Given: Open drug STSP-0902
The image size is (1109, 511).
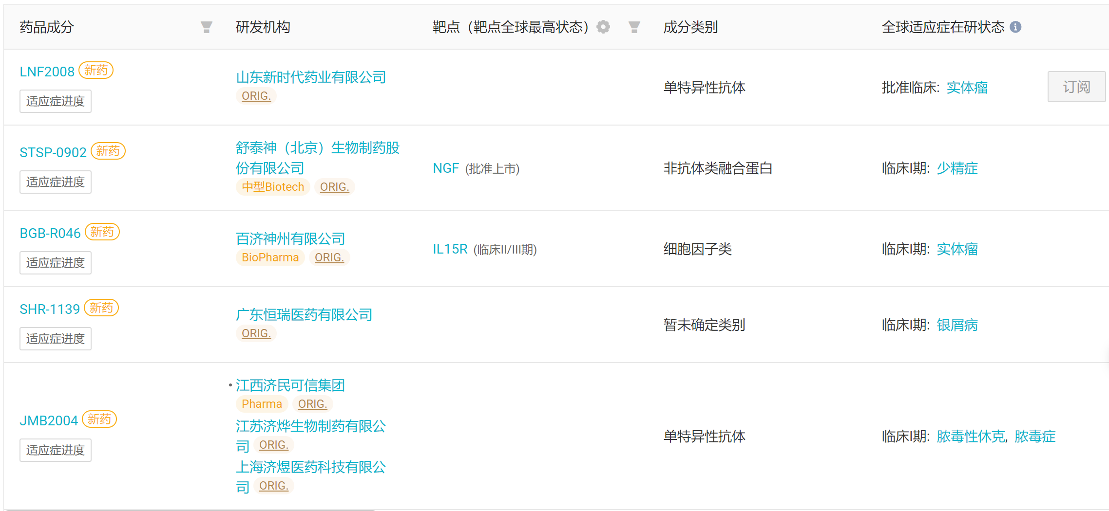Looking at the screenshot, I should coord(53,152).
